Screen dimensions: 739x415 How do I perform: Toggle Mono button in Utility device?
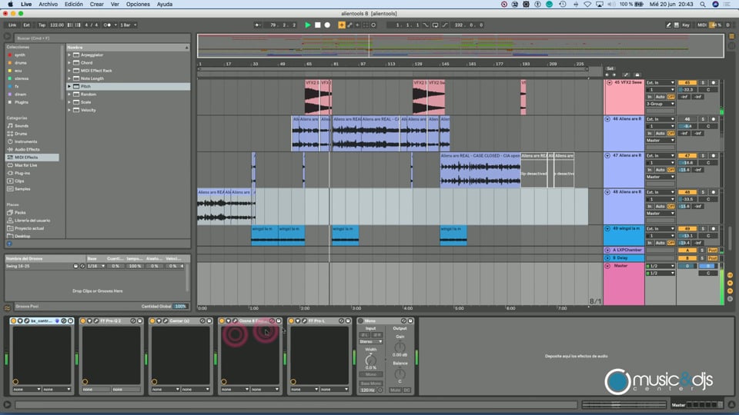371,374
